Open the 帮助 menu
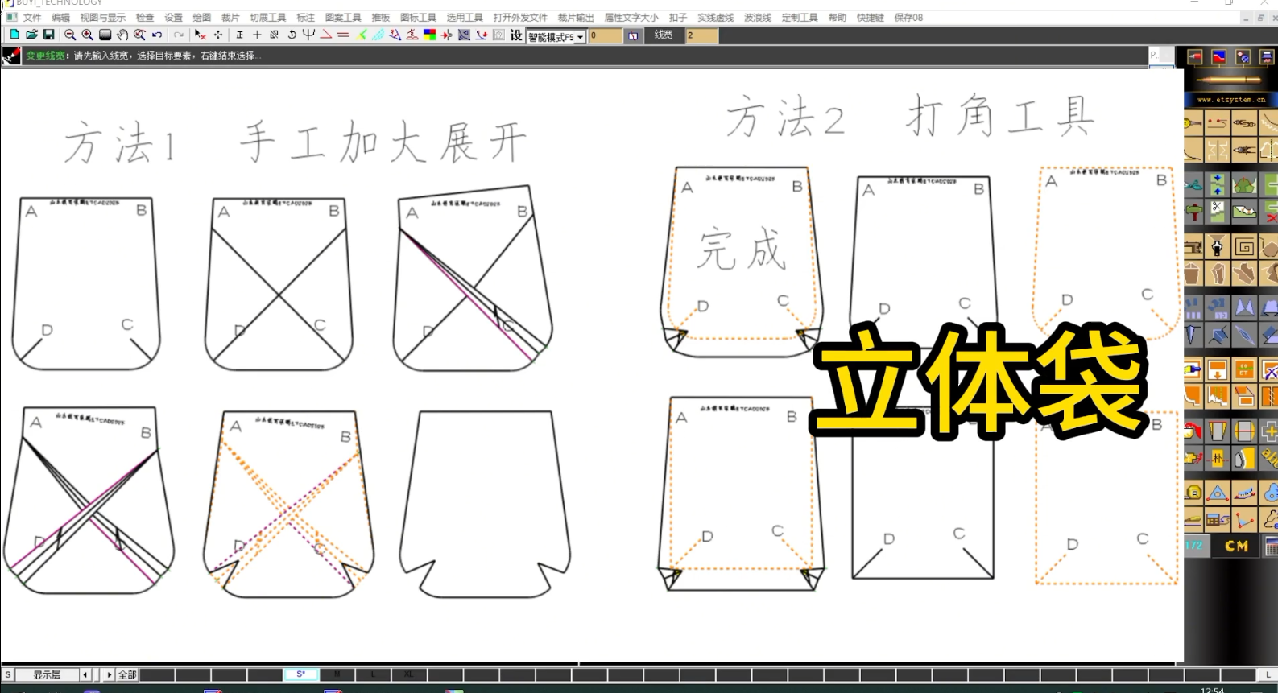This screenshot has width=1278, height=693. (x=838, y=17)
